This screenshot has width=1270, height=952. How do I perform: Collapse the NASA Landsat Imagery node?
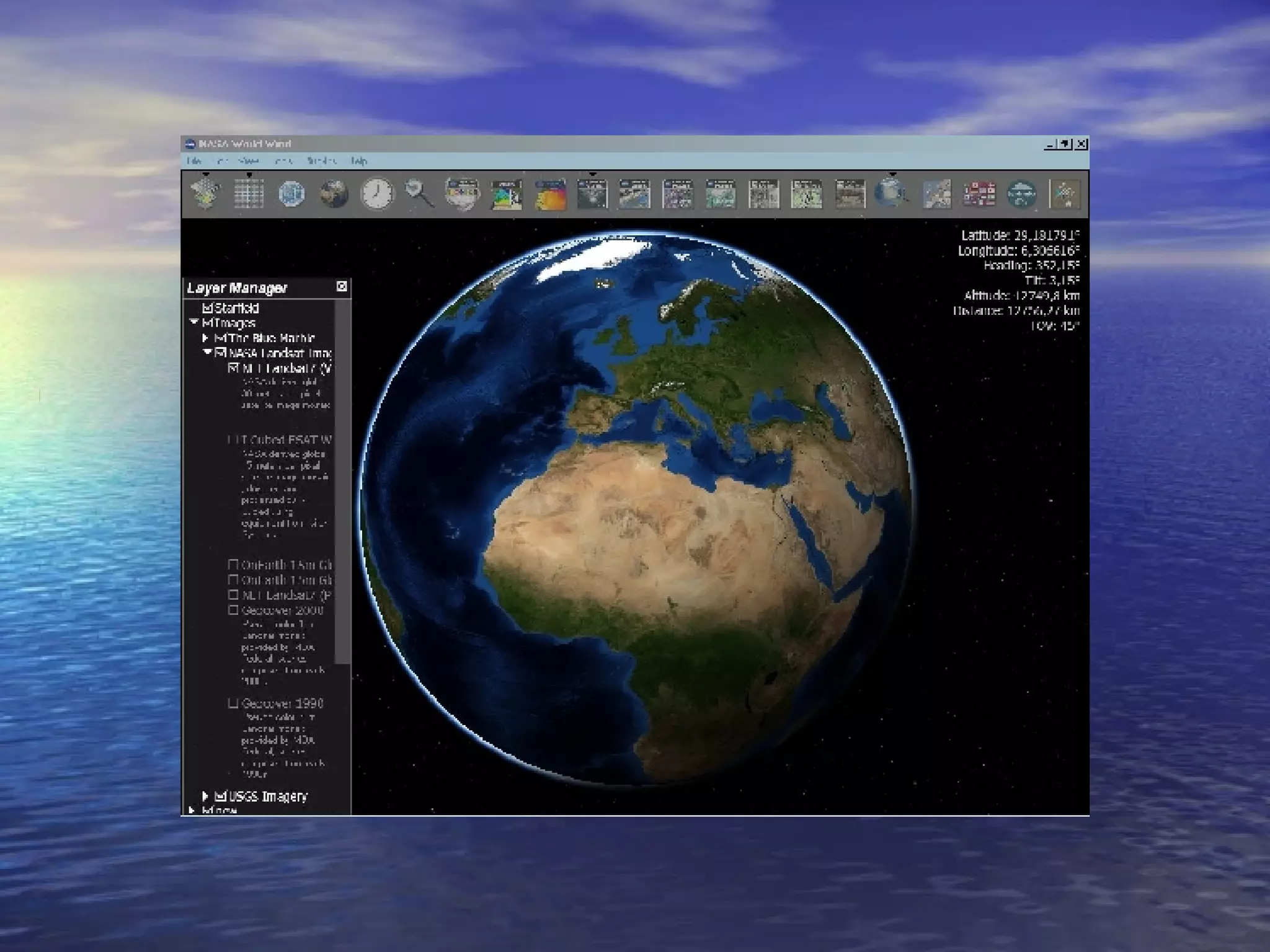207,352
